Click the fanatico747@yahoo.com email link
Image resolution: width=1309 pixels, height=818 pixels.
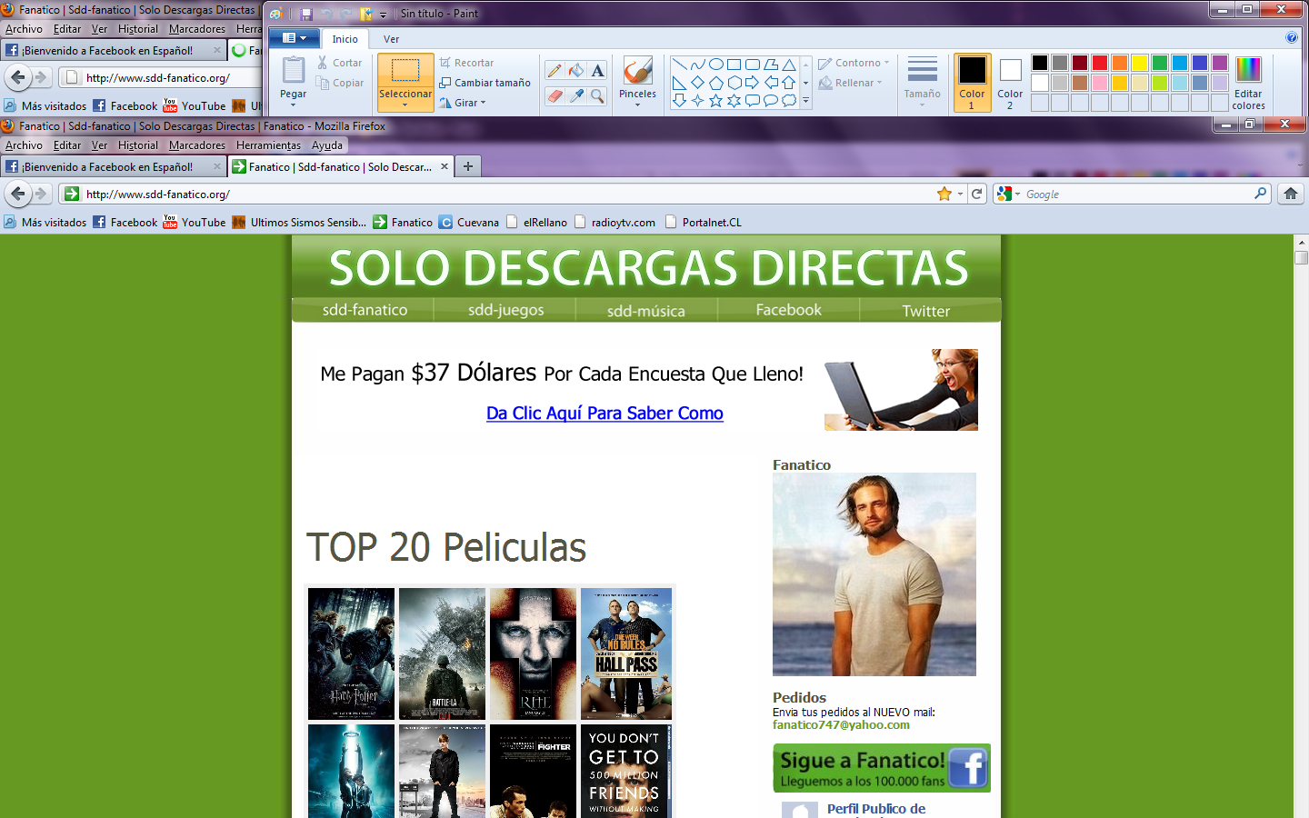click(841, 724)
